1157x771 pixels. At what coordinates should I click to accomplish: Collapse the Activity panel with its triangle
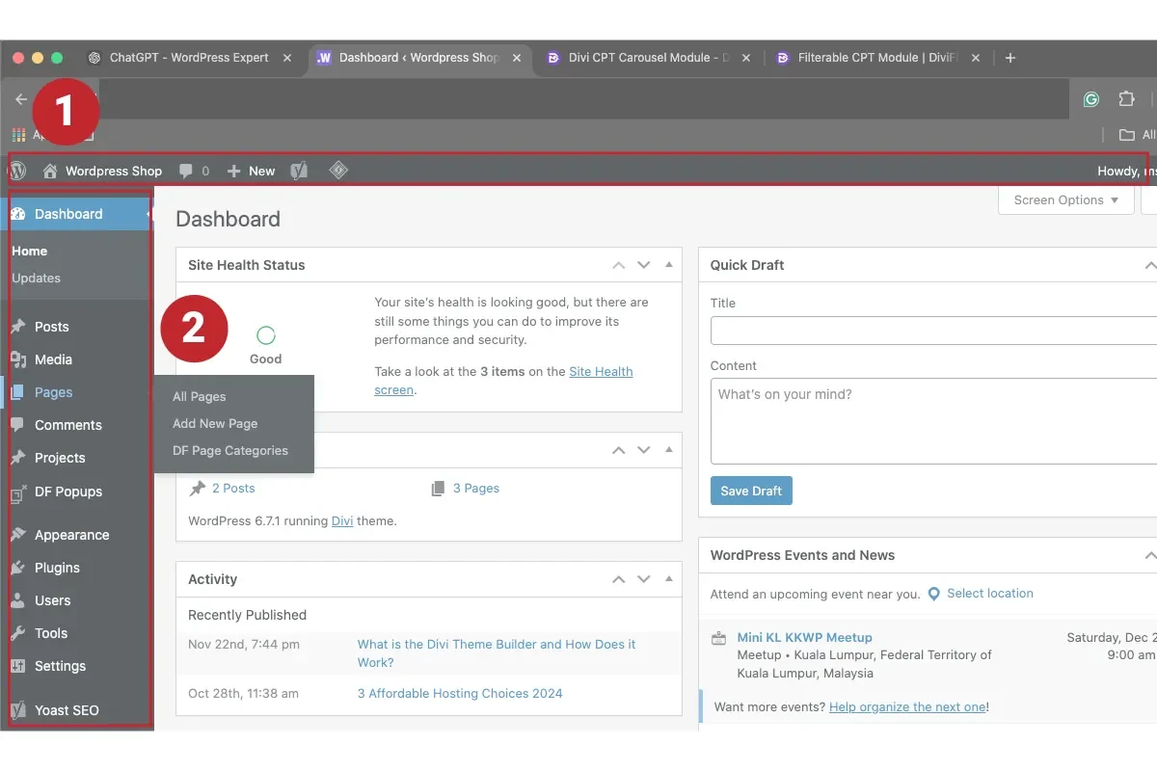tap(669, 579)
